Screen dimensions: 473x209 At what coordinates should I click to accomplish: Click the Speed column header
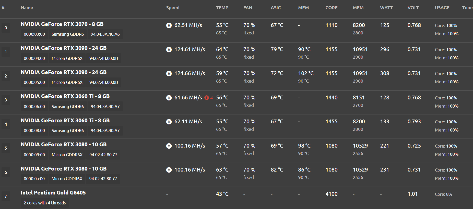173,8
